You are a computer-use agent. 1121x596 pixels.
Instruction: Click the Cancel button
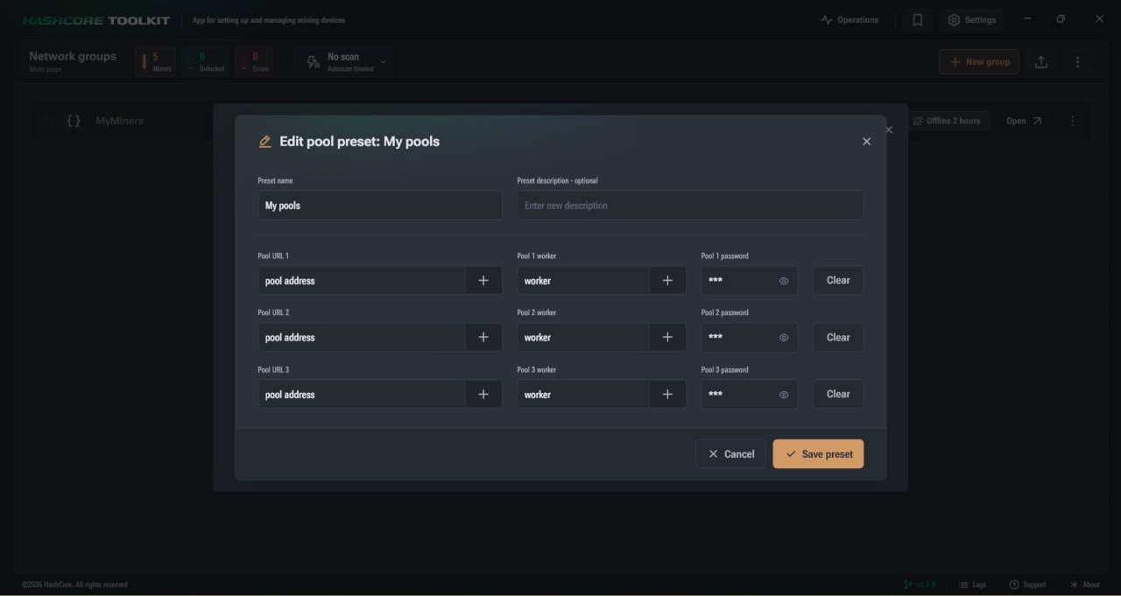click(x=730, y=454)
